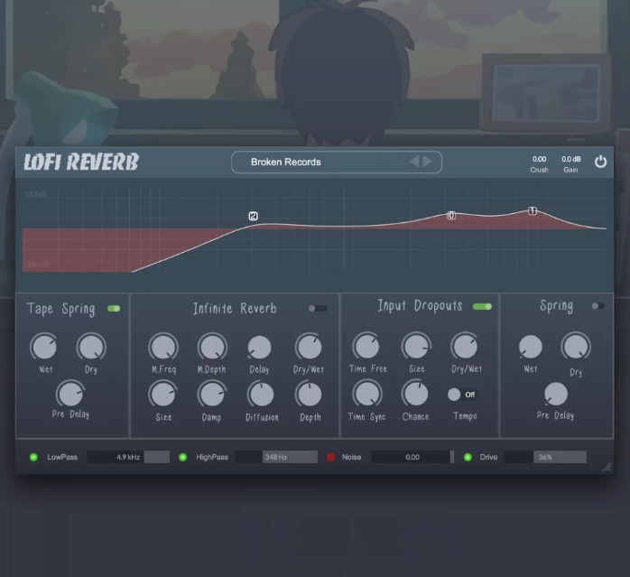The height and width of the screenshot is (577, 630).
Task: Click the Chance knob
Action: point(415,394)
